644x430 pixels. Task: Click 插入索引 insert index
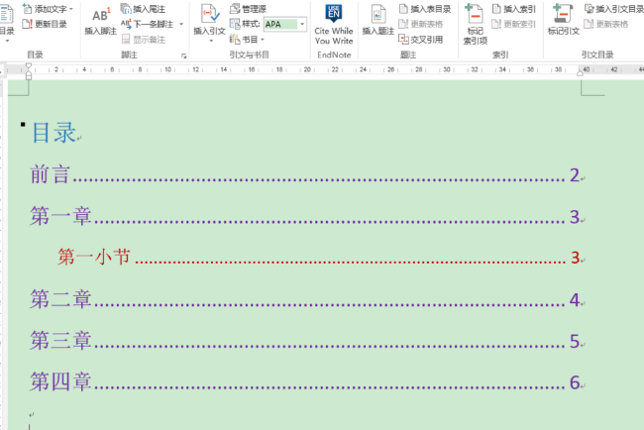pyautogui.click(x=514, y=9)
